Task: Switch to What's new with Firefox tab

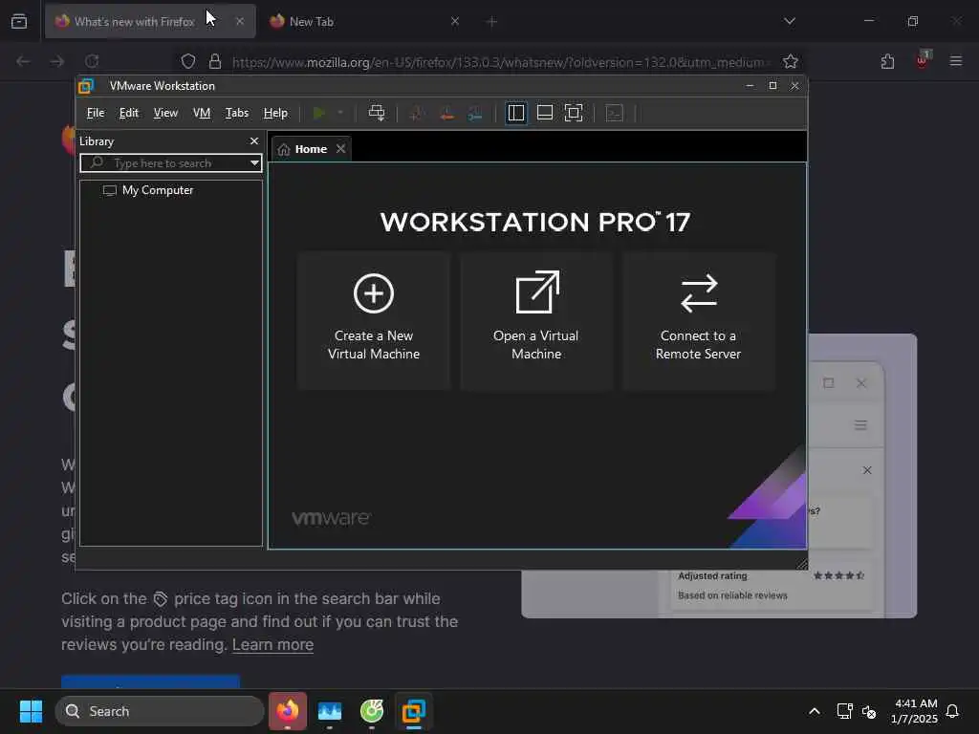Action: [134, 21]
